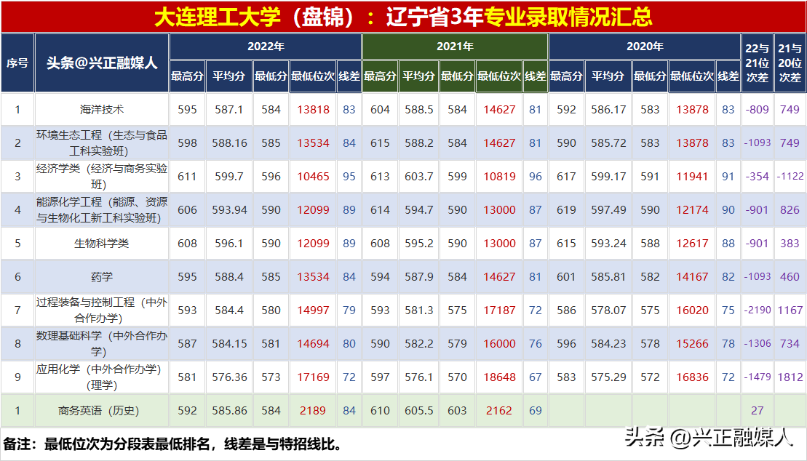Screen dimensions: 807x461
Task: Select the 海洋技术 major name cell
Action: click(102, 110)
